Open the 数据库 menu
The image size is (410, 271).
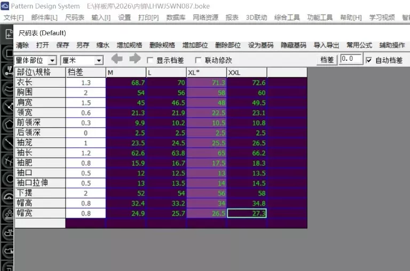coord(176,18)
